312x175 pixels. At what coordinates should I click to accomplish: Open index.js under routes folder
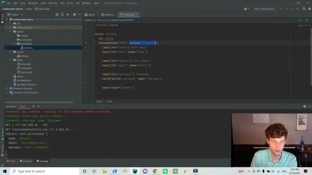23,56
